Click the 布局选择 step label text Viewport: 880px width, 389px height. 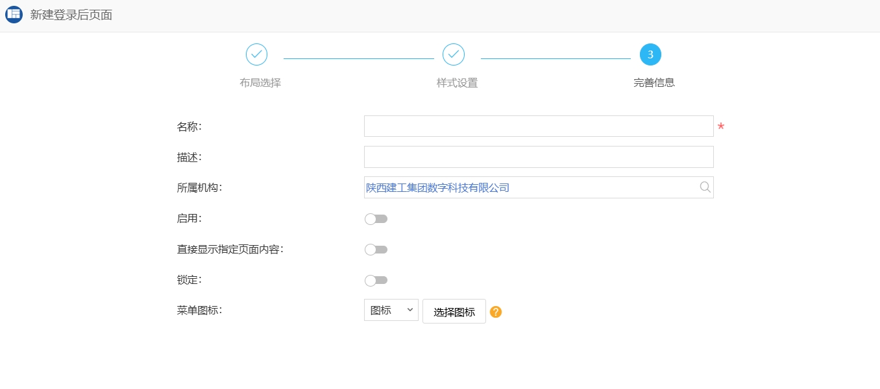coord(260,83)
